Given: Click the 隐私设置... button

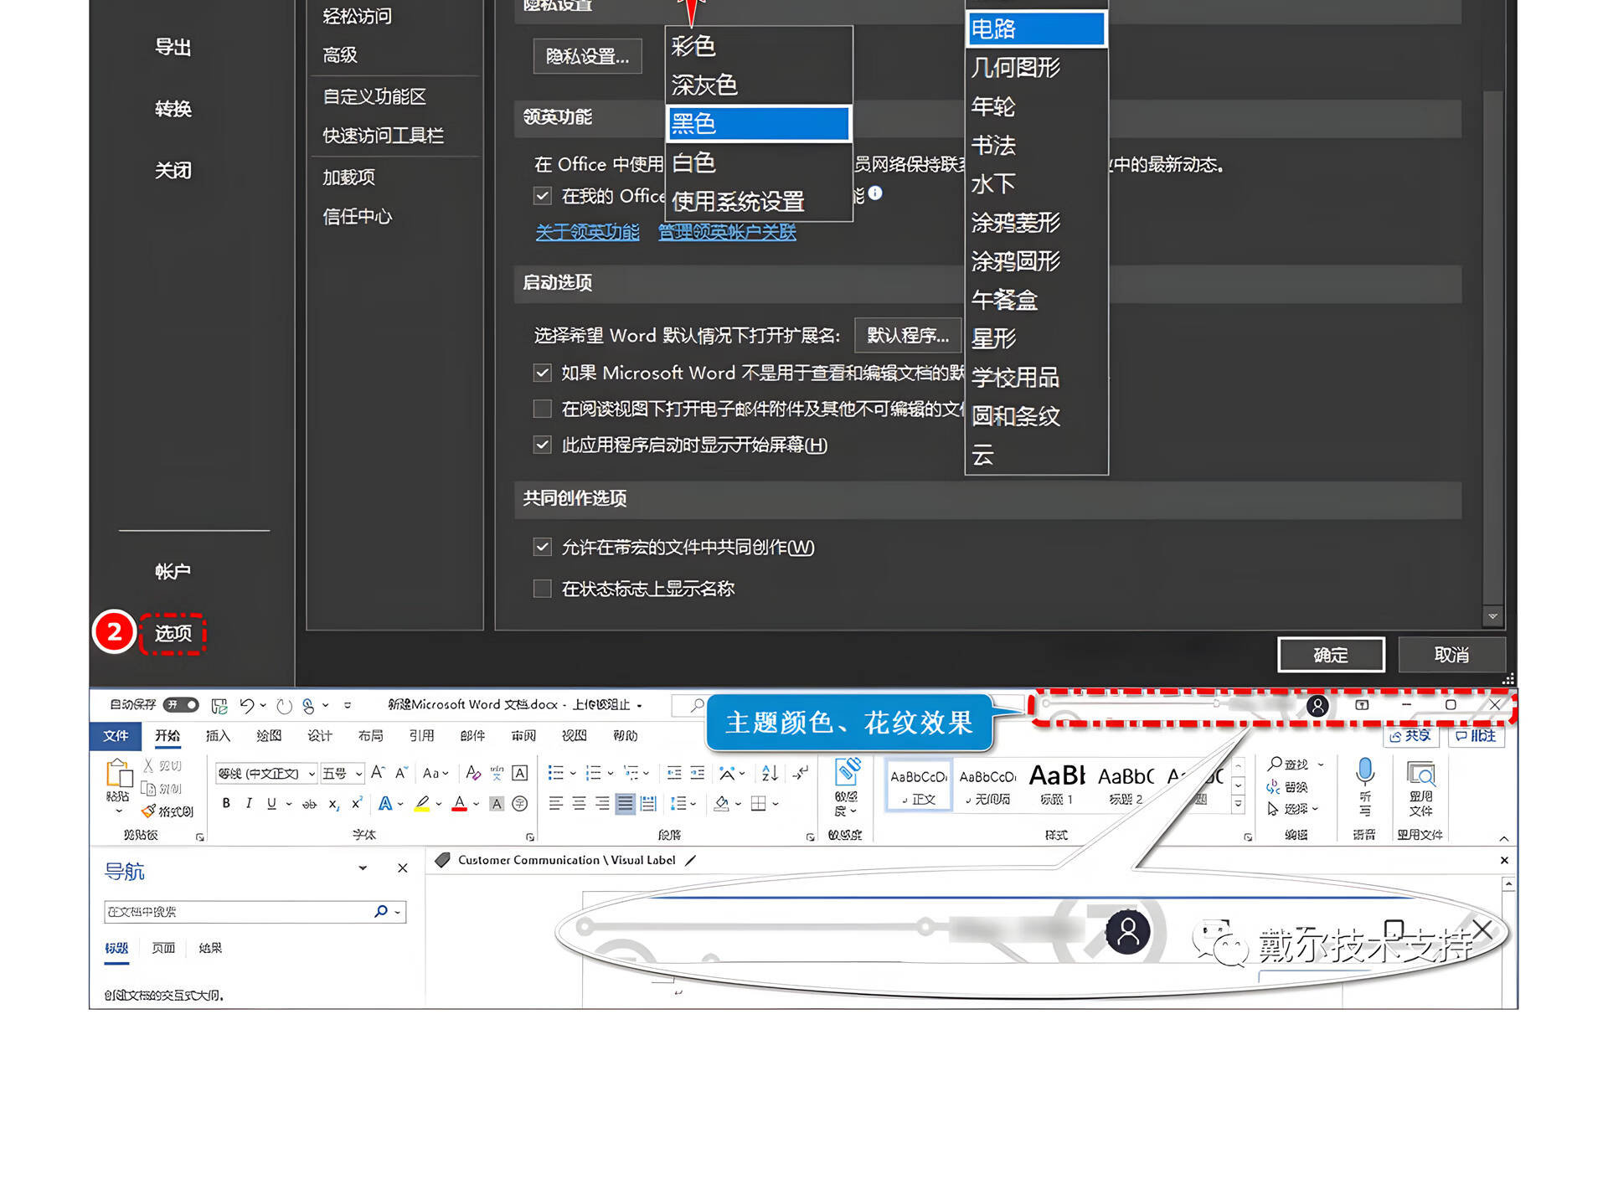Looking at the screenshot, I should [587, 56].
